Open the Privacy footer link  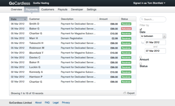pyautogui.click(x=66, y=103)
